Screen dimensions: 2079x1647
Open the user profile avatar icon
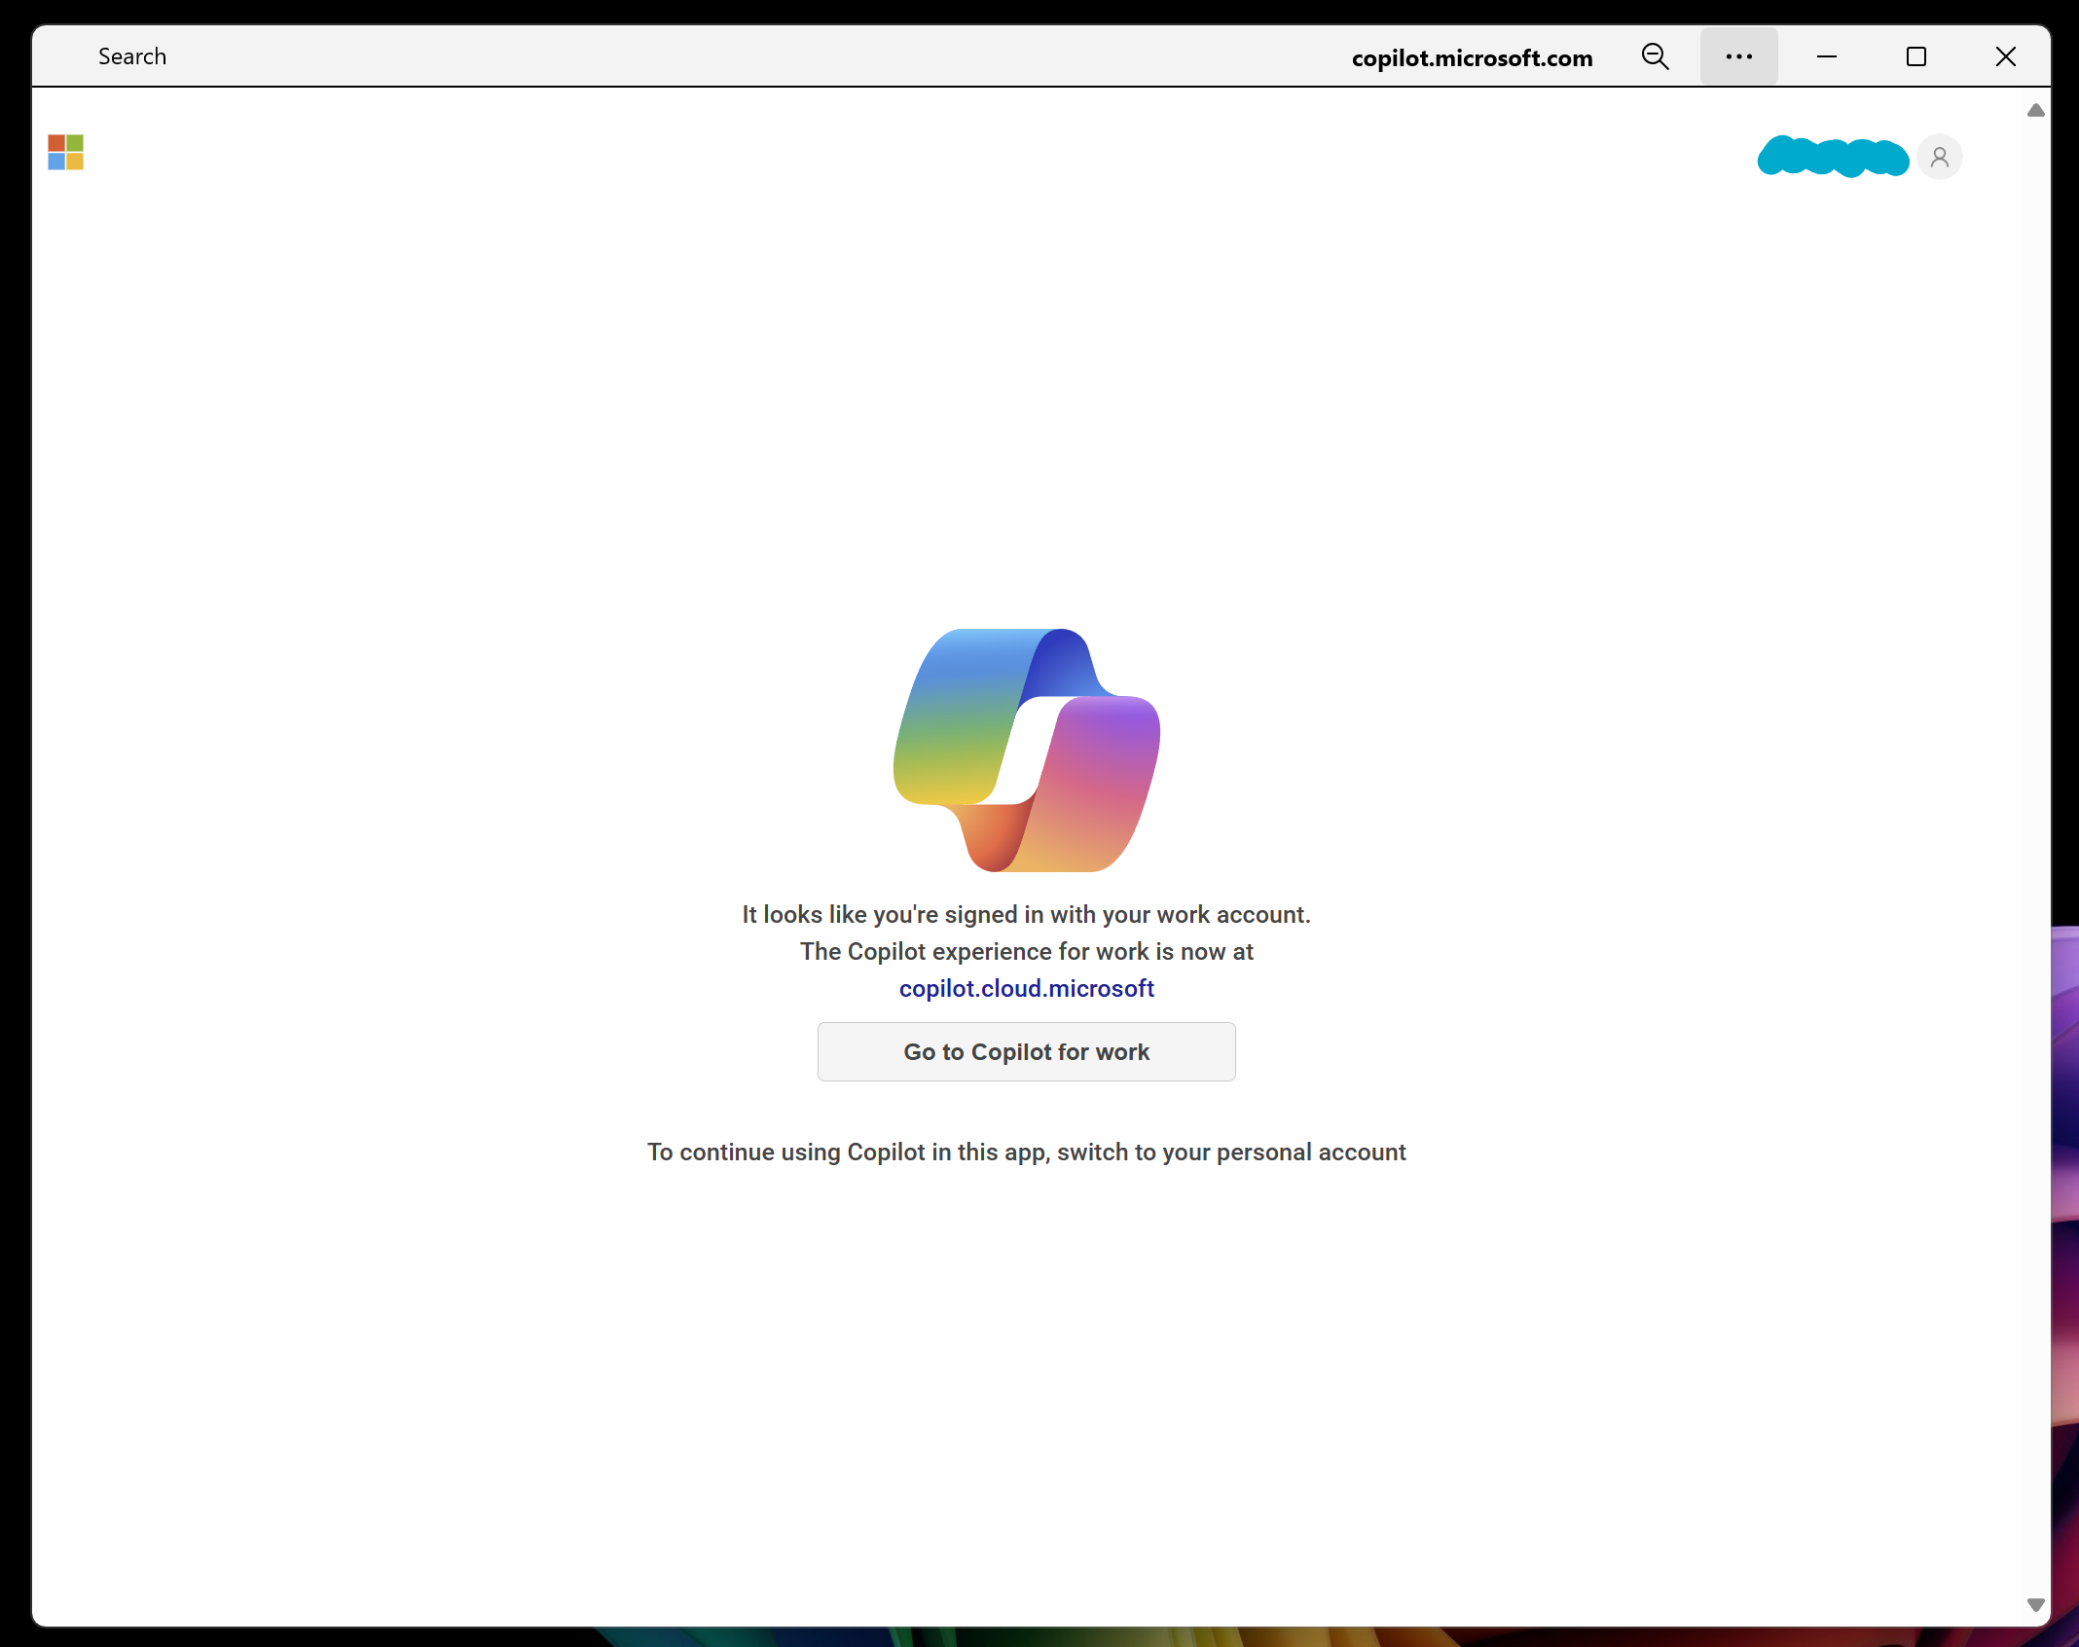(x=1939, y=157)
